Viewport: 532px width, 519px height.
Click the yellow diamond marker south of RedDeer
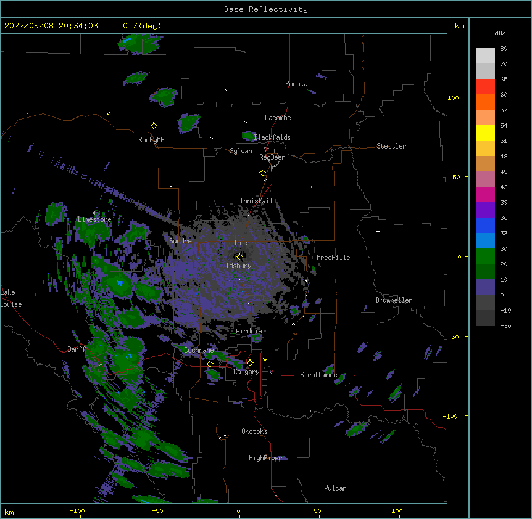(263, 173)
